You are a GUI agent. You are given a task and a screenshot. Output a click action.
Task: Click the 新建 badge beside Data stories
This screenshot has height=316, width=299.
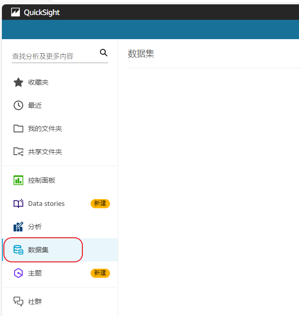[x=100, y=203]
